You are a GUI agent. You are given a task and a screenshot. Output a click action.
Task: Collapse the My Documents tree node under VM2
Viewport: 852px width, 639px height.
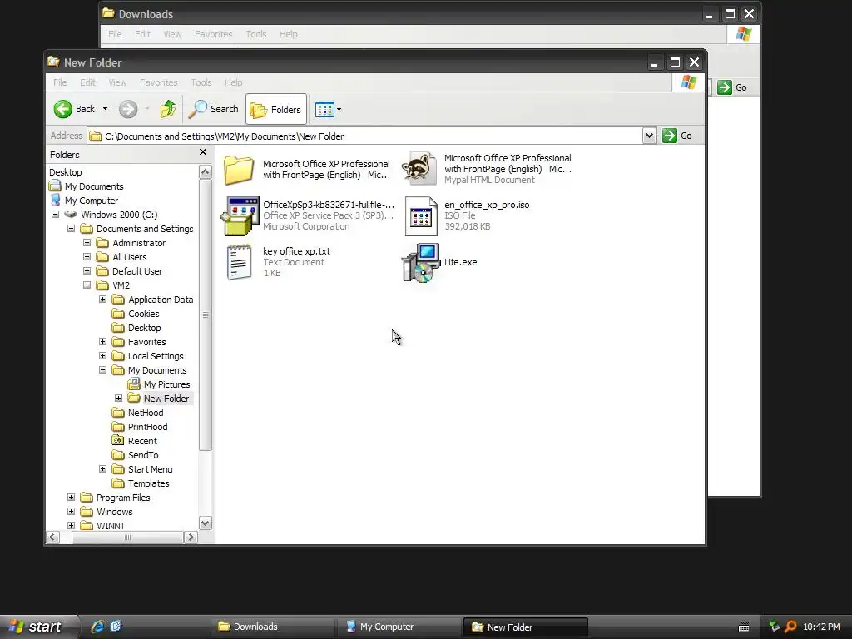102,370
